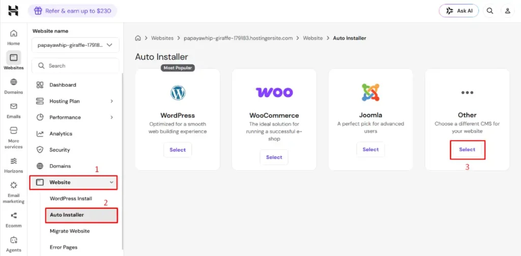Screen dimensions: 521x256
Task: Go to Home in left rail
Action: [14, 37]
